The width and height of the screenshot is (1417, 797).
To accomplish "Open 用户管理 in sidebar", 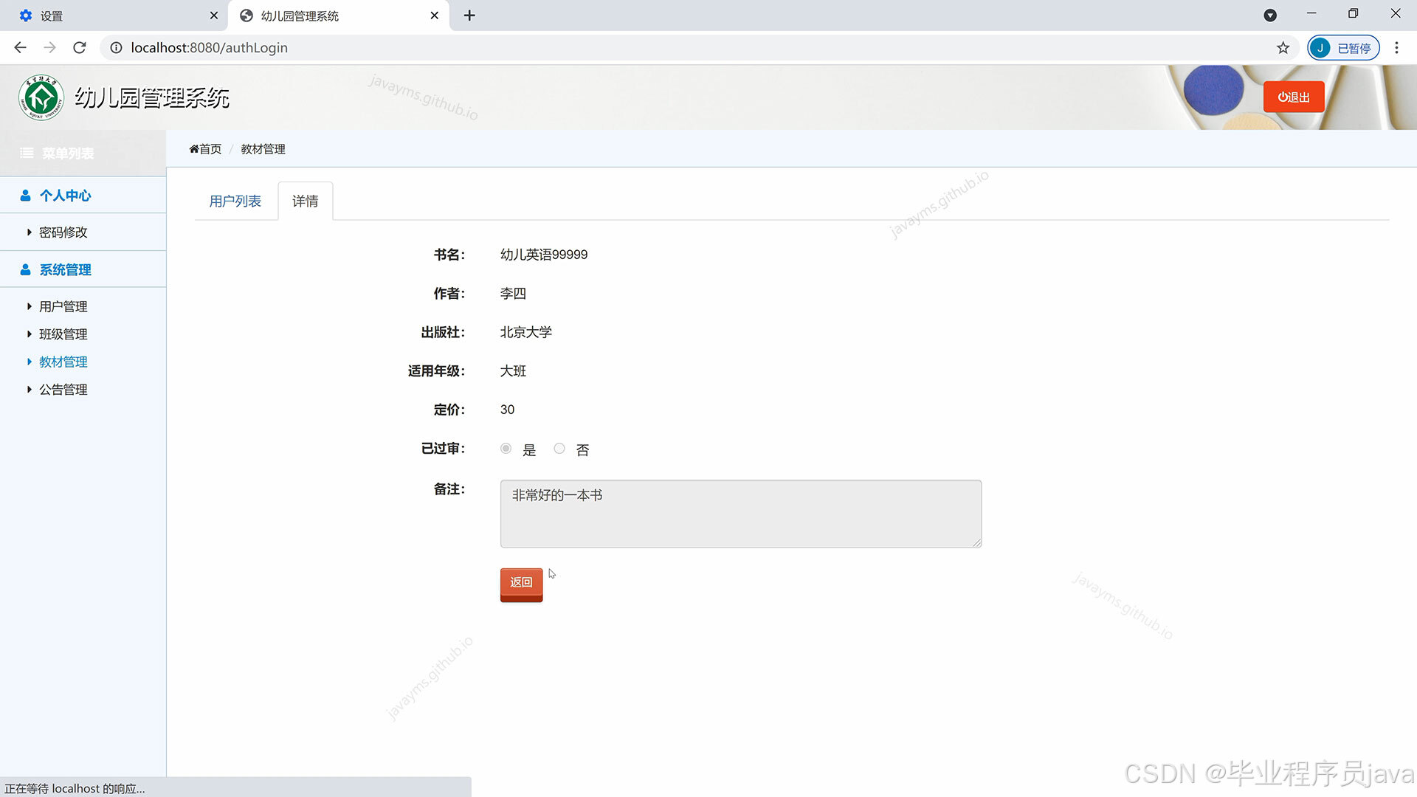I will 63,306.
